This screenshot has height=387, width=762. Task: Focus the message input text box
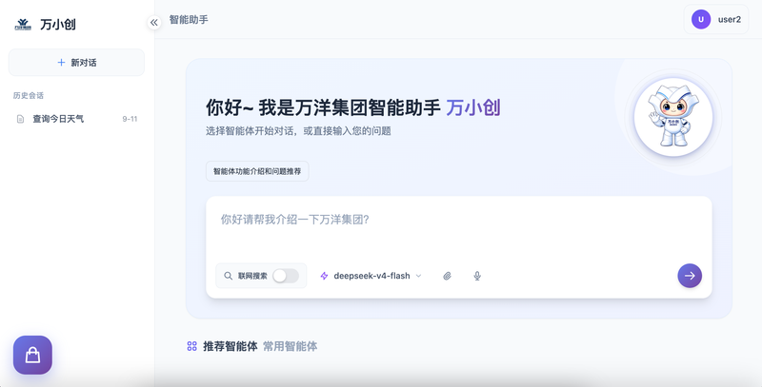(459, 230)
